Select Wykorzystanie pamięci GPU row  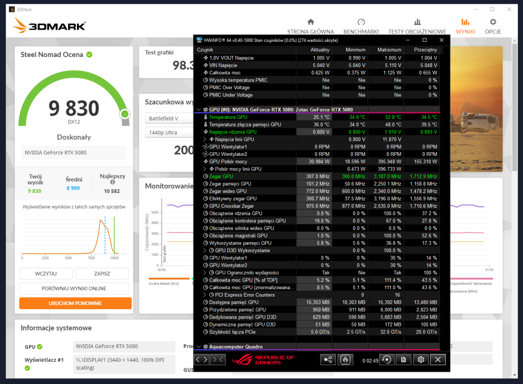tap(317, 243)
